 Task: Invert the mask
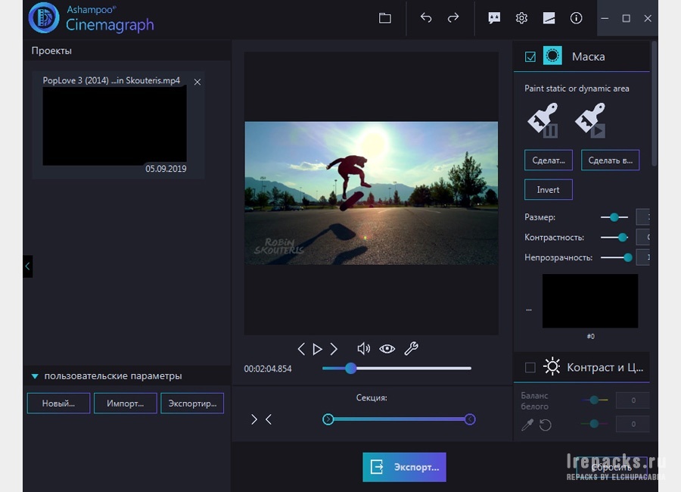[x=548, y=190]
